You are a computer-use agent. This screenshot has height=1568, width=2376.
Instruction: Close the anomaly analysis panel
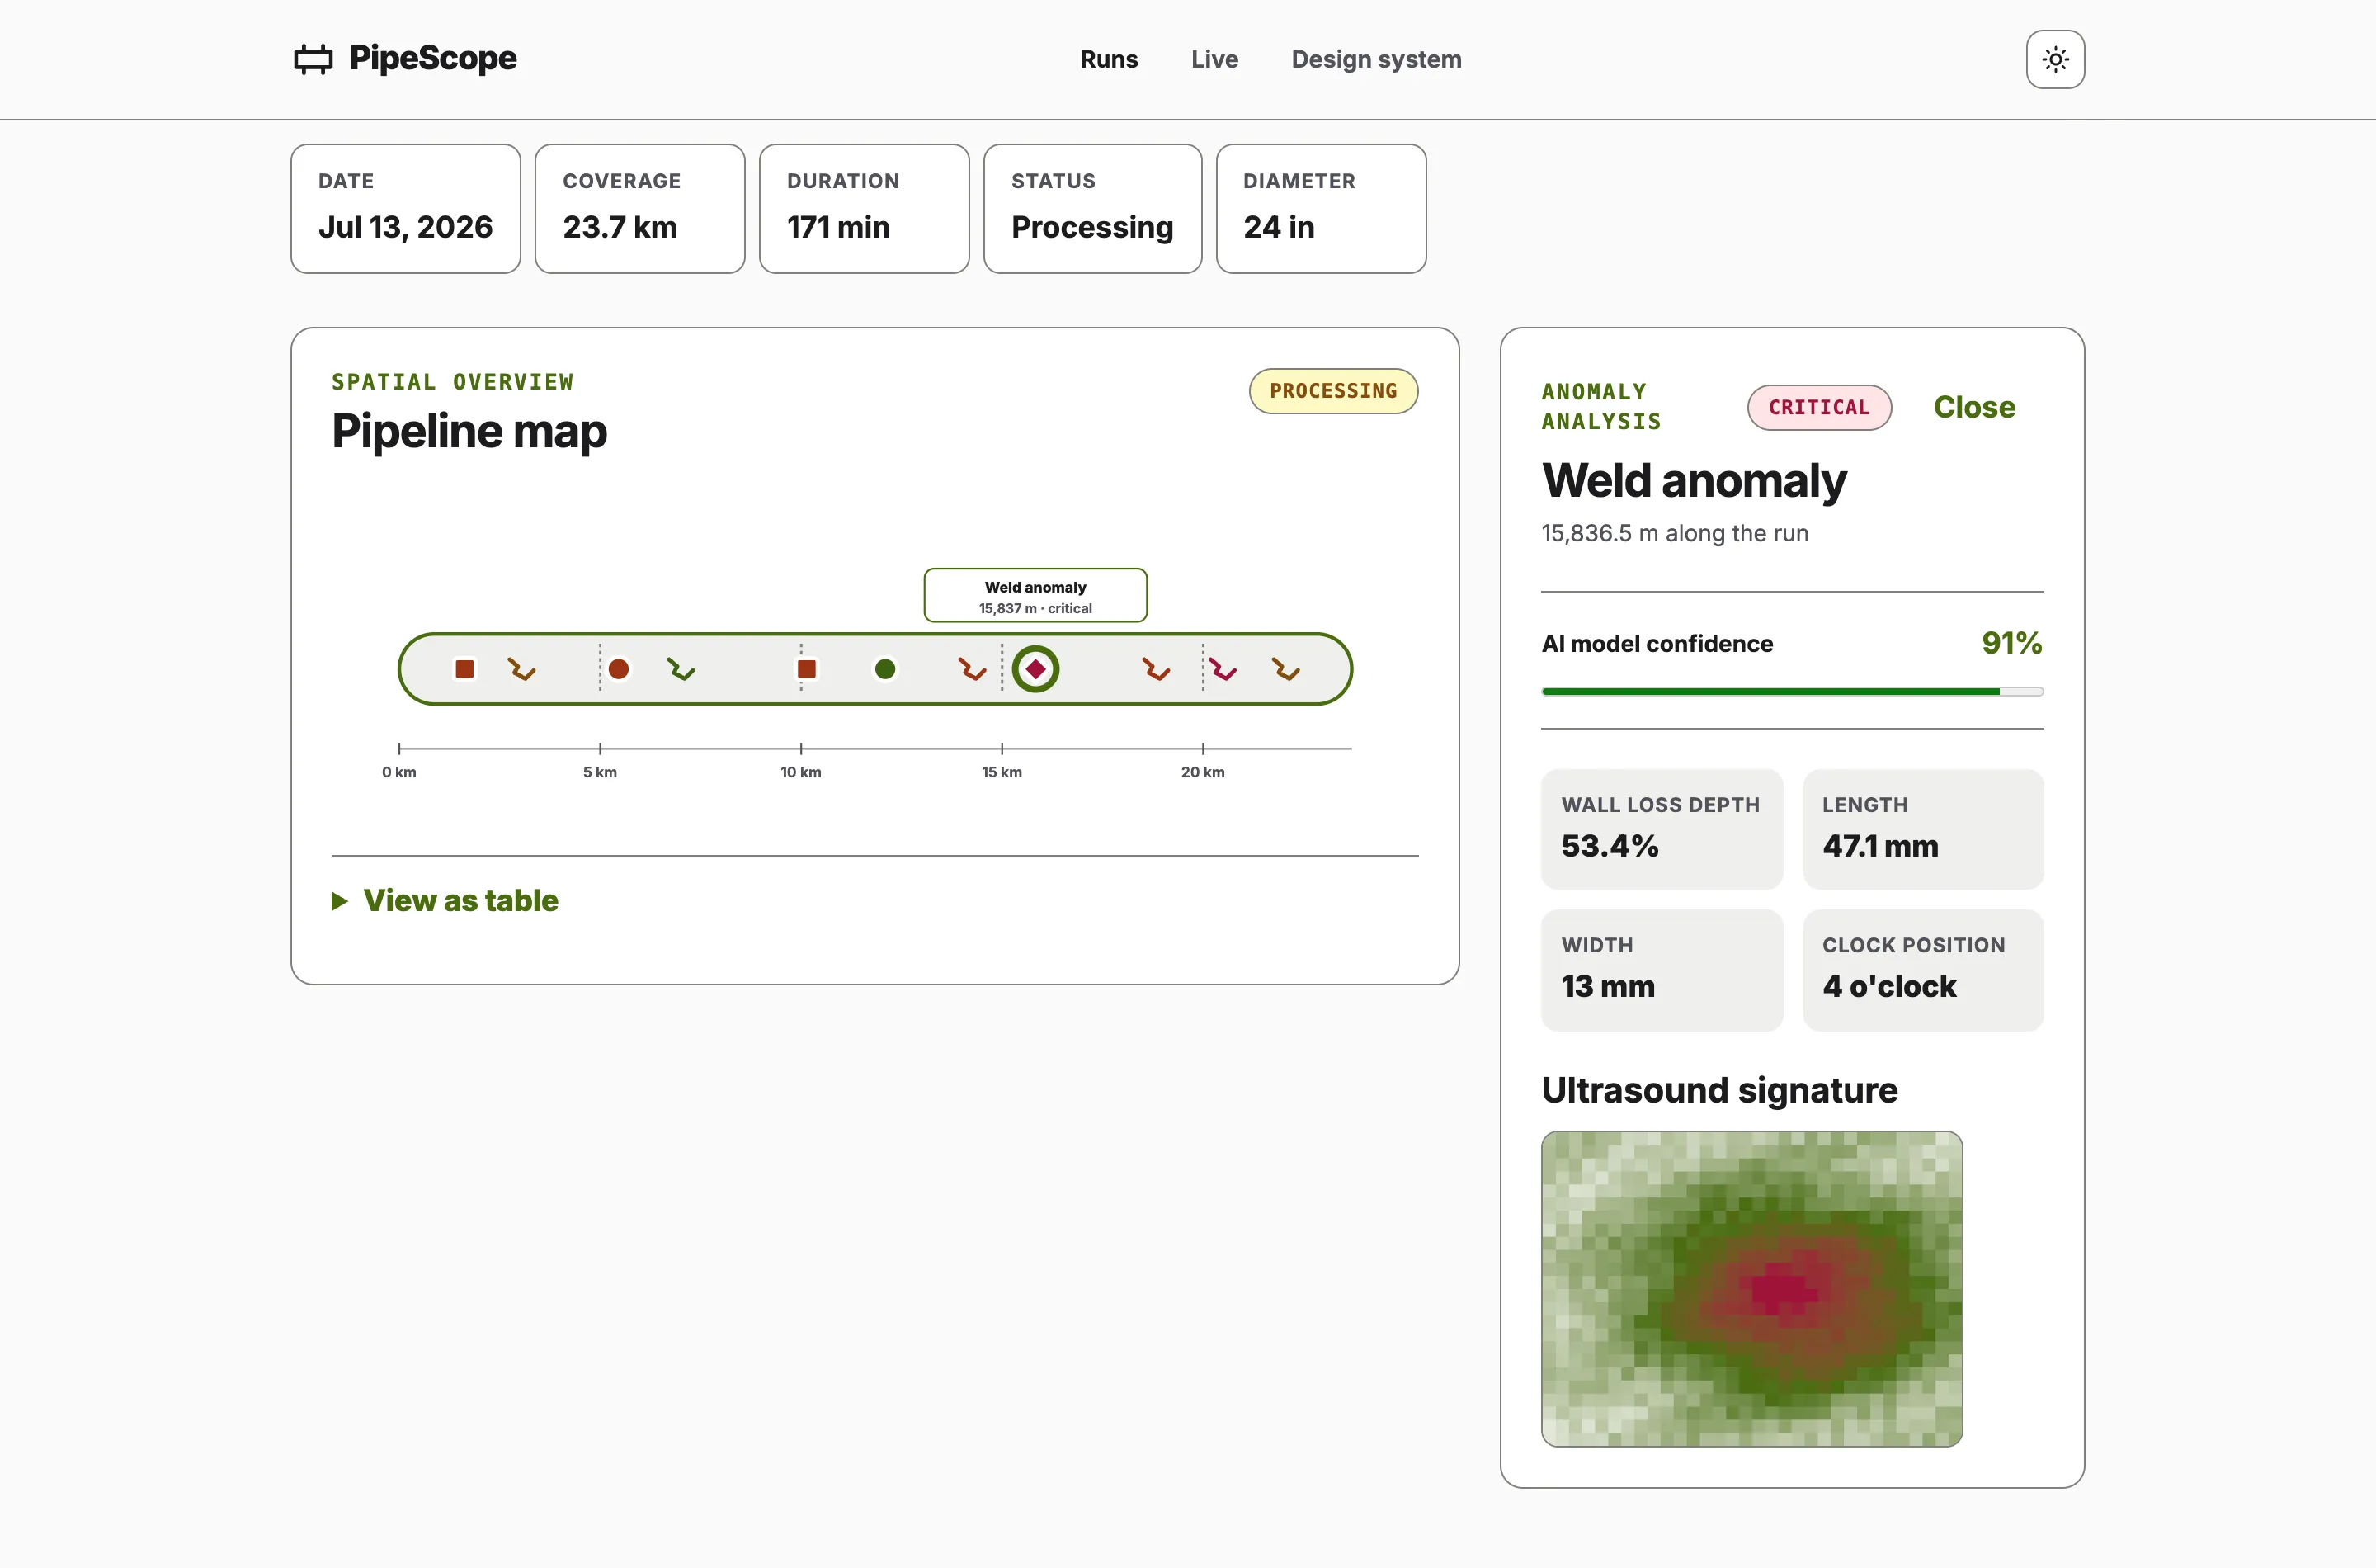[x=1974, y=407]
